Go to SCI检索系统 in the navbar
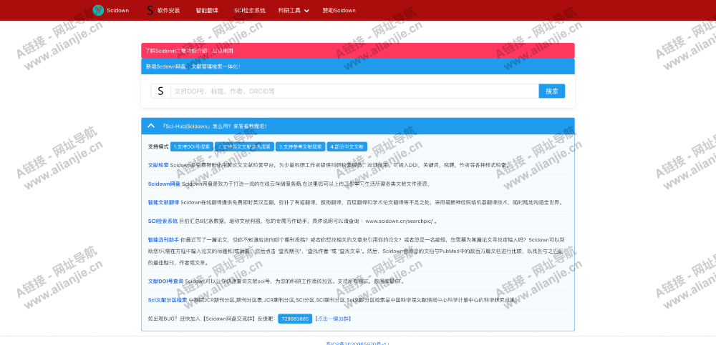Viewport: 716px width, 345px height. 249,11
